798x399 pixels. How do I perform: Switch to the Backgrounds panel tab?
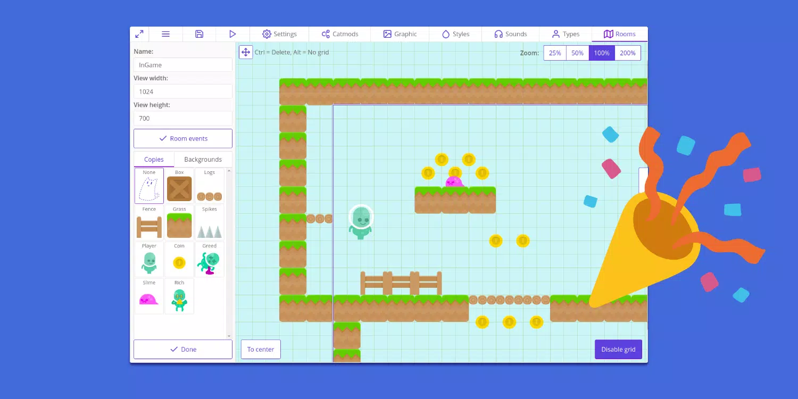pos(203,160)
